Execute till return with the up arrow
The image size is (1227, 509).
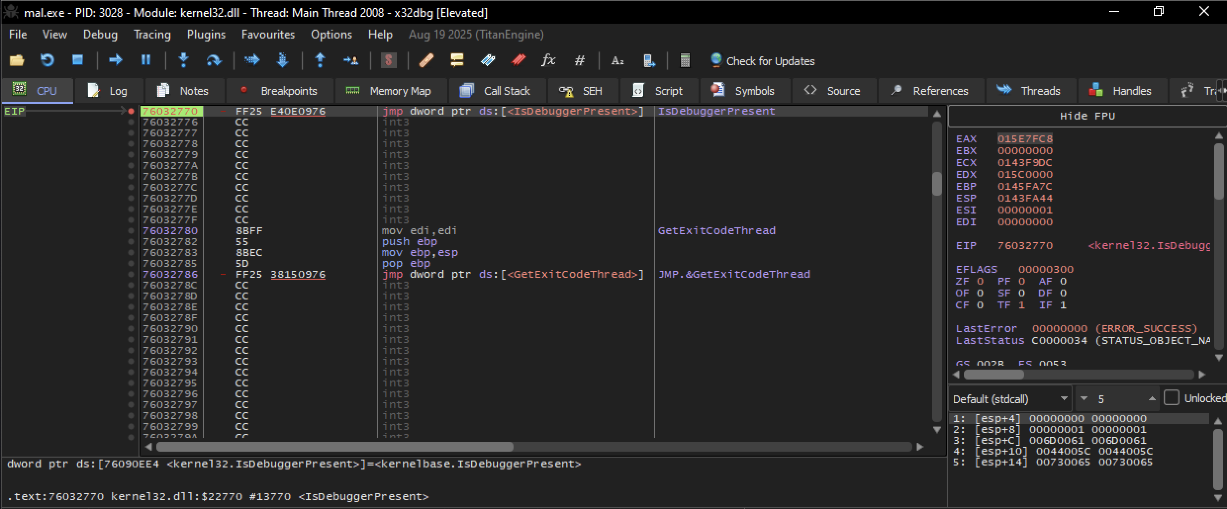pyautogui.click(x=320, y=60)
